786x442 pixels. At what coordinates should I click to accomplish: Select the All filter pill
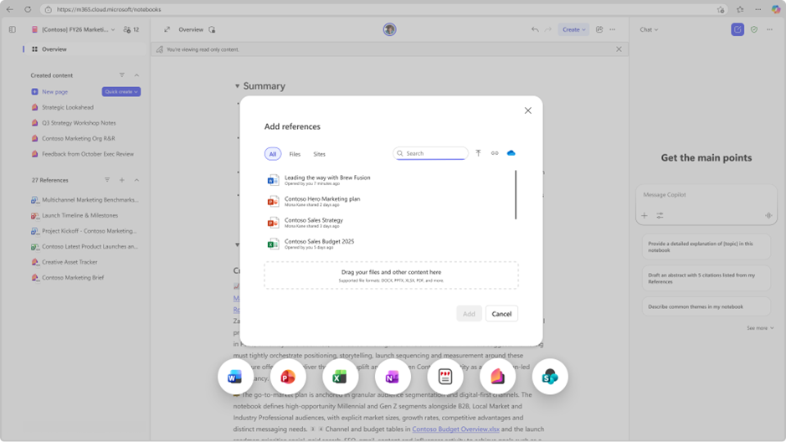click(273, 154)
